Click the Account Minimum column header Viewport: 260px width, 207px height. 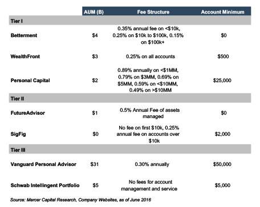tap(222, 12)
